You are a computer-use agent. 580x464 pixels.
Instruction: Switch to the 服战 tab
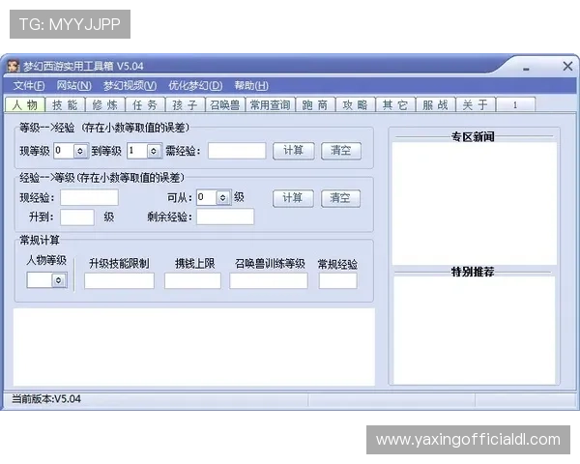click(x=435, y=105)
